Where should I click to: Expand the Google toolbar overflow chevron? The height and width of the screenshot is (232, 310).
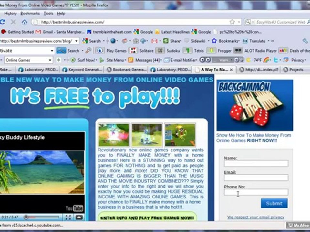273,41
